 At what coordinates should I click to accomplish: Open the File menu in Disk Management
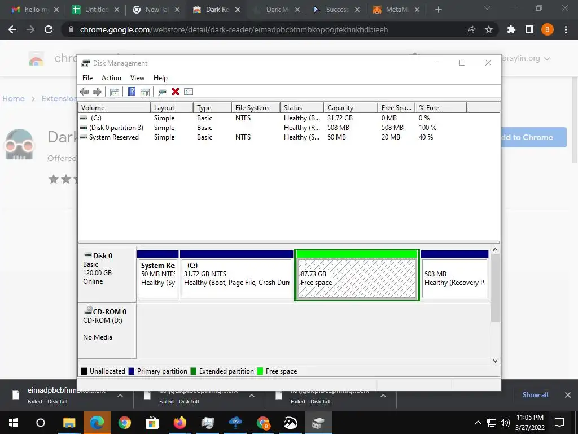[x=87, y=78]
